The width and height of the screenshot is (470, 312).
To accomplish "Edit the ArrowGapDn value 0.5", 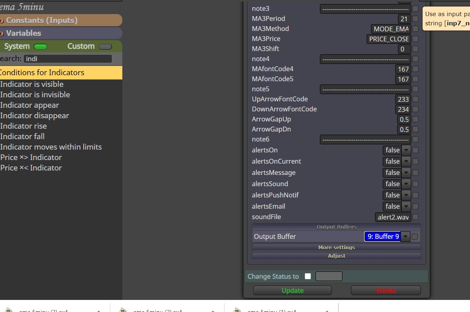I will (404, 129).
